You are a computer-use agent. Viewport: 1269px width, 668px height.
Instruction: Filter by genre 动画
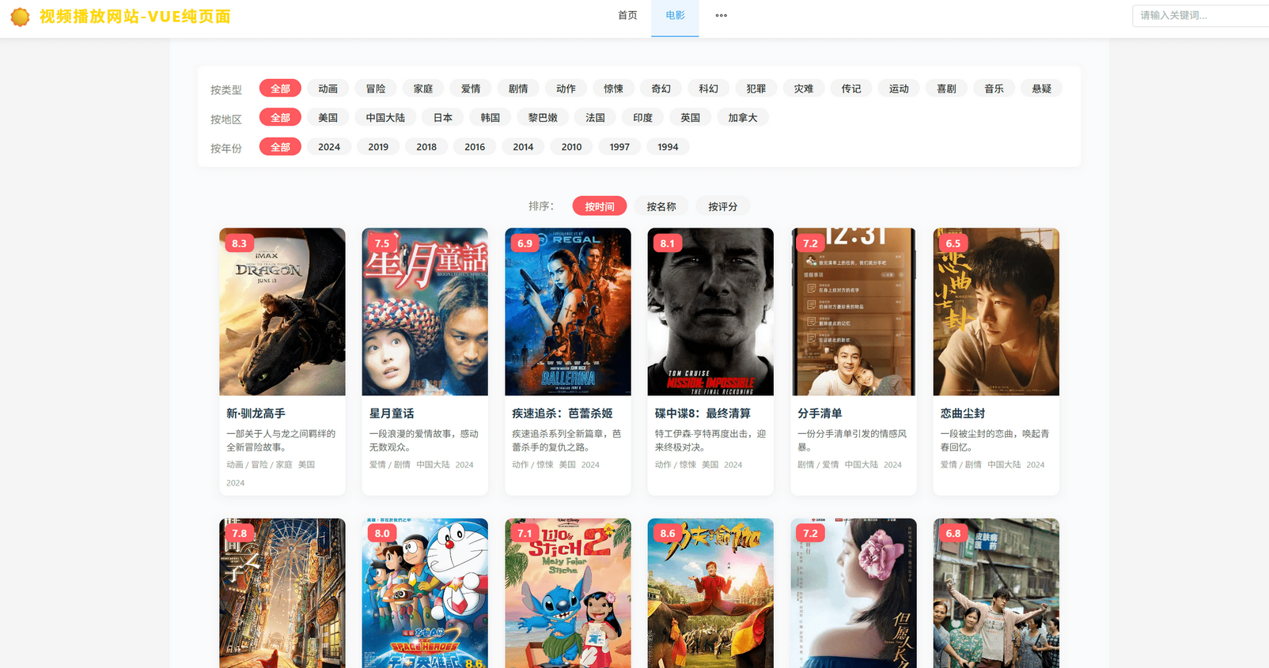click(328, 89)
